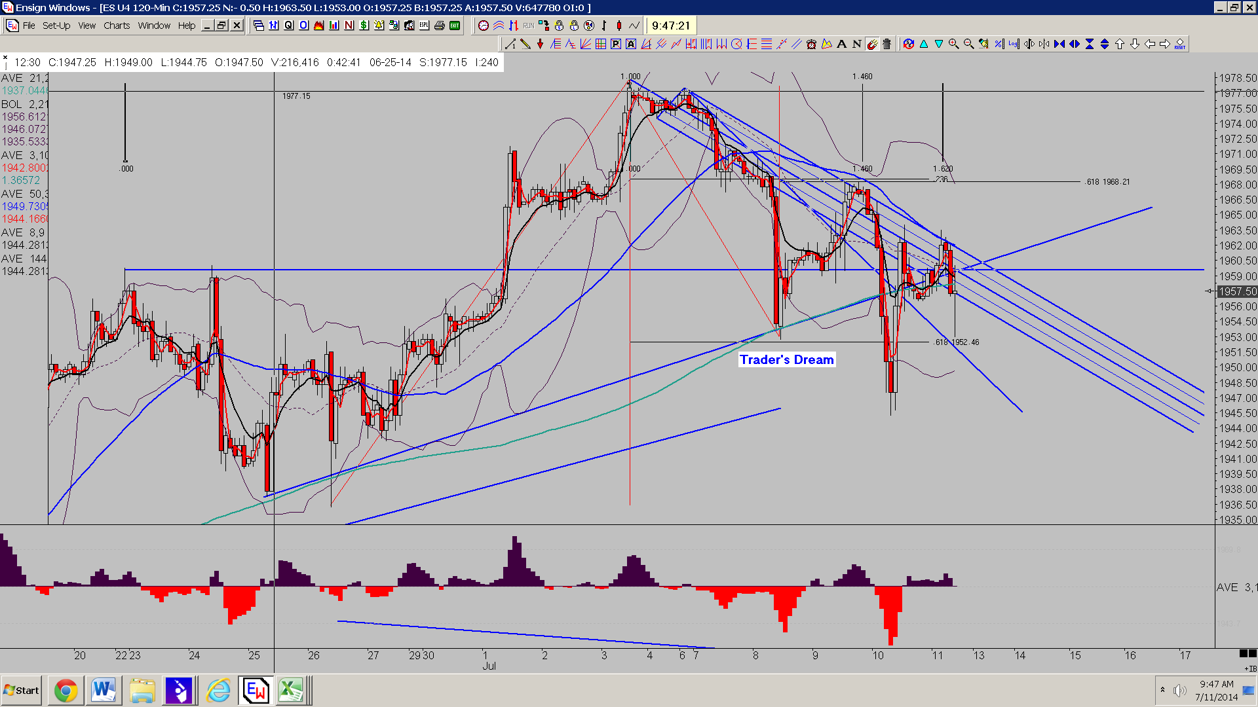Click the chart RESET icon
Screen dimensions: 1258x707
(x=1179, y=44)
